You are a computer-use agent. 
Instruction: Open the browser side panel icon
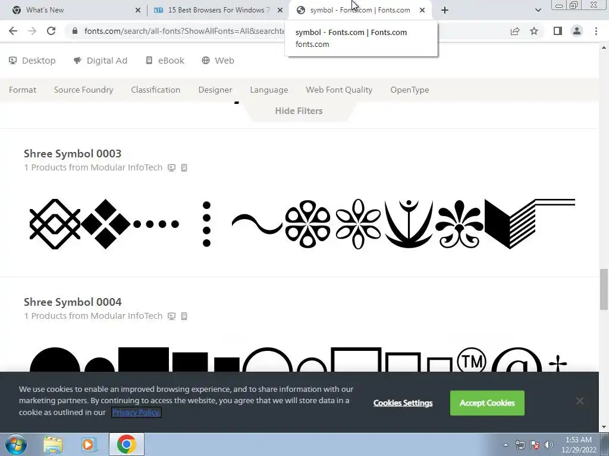pyautogui.click(x=558, y=31)
